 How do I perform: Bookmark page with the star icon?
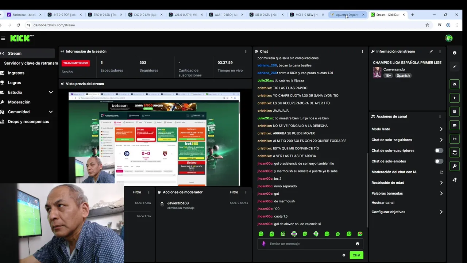point(427,25)
